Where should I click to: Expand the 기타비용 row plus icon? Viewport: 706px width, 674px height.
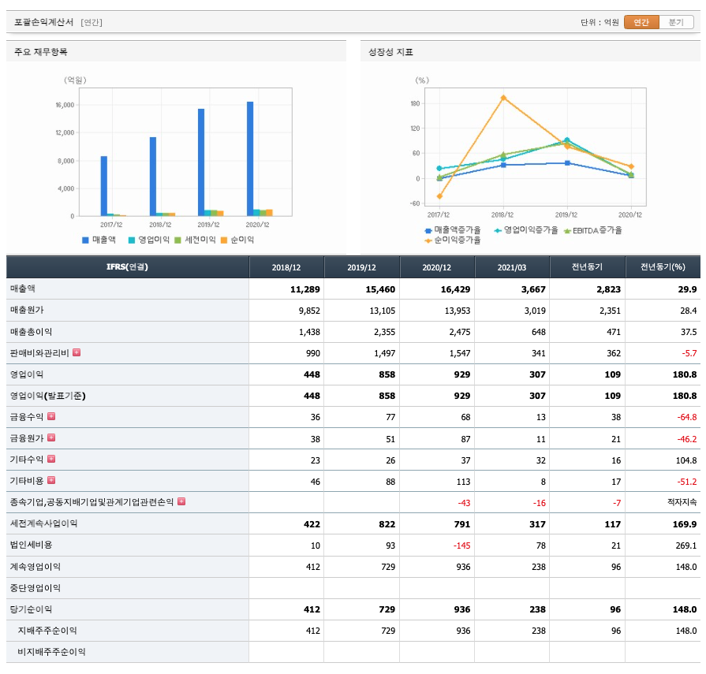pyautogui.click(x=51, y=480)
